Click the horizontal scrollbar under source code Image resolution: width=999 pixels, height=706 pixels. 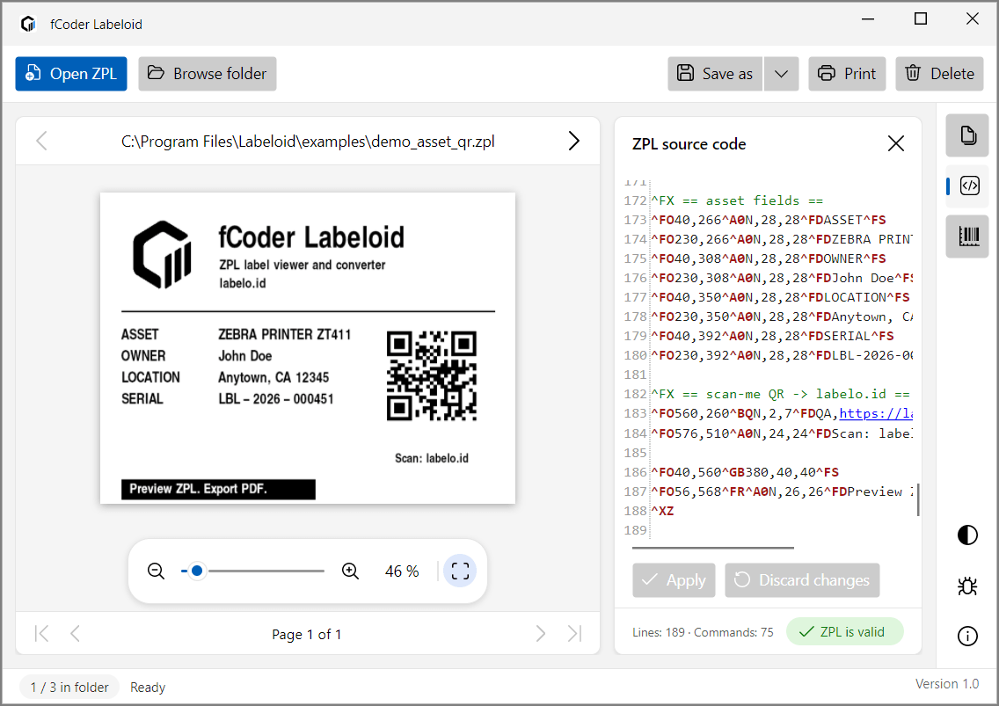[x=713, y=548]
